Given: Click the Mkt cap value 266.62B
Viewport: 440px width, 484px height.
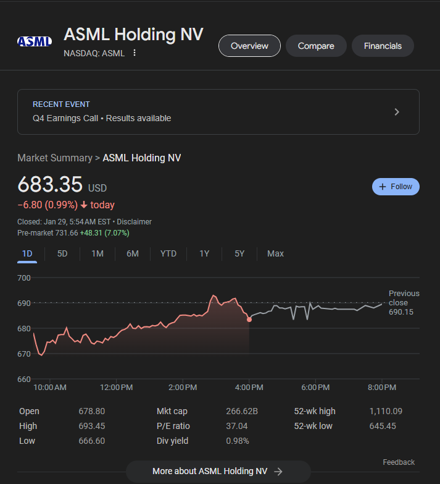Looking at the screenshot, I should [x=242, y=411].
